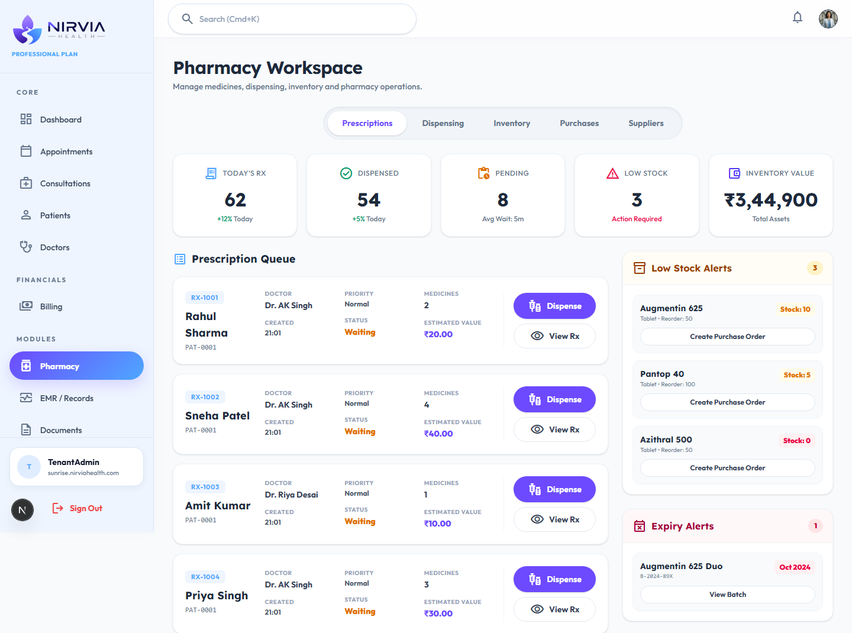Click the Expiry Alerts calendar icon
The width and height of the screenshot is (852, 633).
(640, 526)
